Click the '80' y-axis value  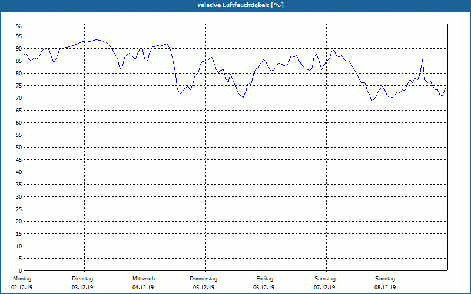[x=19, y=73]
